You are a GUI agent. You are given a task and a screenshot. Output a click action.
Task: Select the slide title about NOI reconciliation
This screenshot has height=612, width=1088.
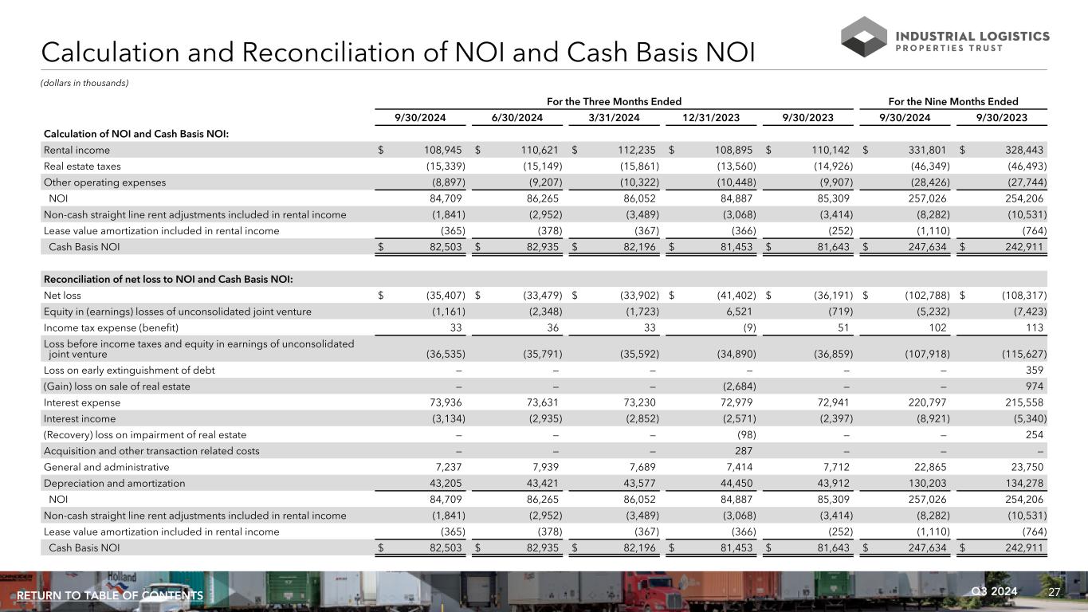point(398,52)
